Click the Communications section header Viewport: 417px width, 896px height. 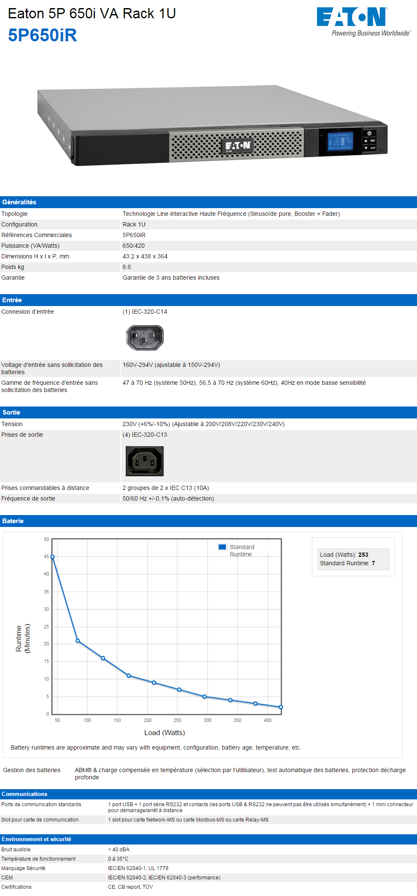click(x=208, y=794)
